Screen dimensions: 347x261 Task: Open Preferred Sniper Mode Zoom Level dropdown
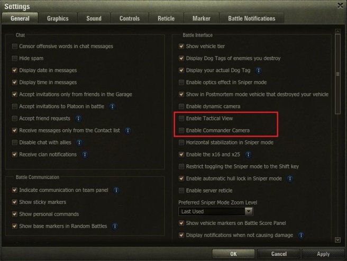click(x=216, y=211)
